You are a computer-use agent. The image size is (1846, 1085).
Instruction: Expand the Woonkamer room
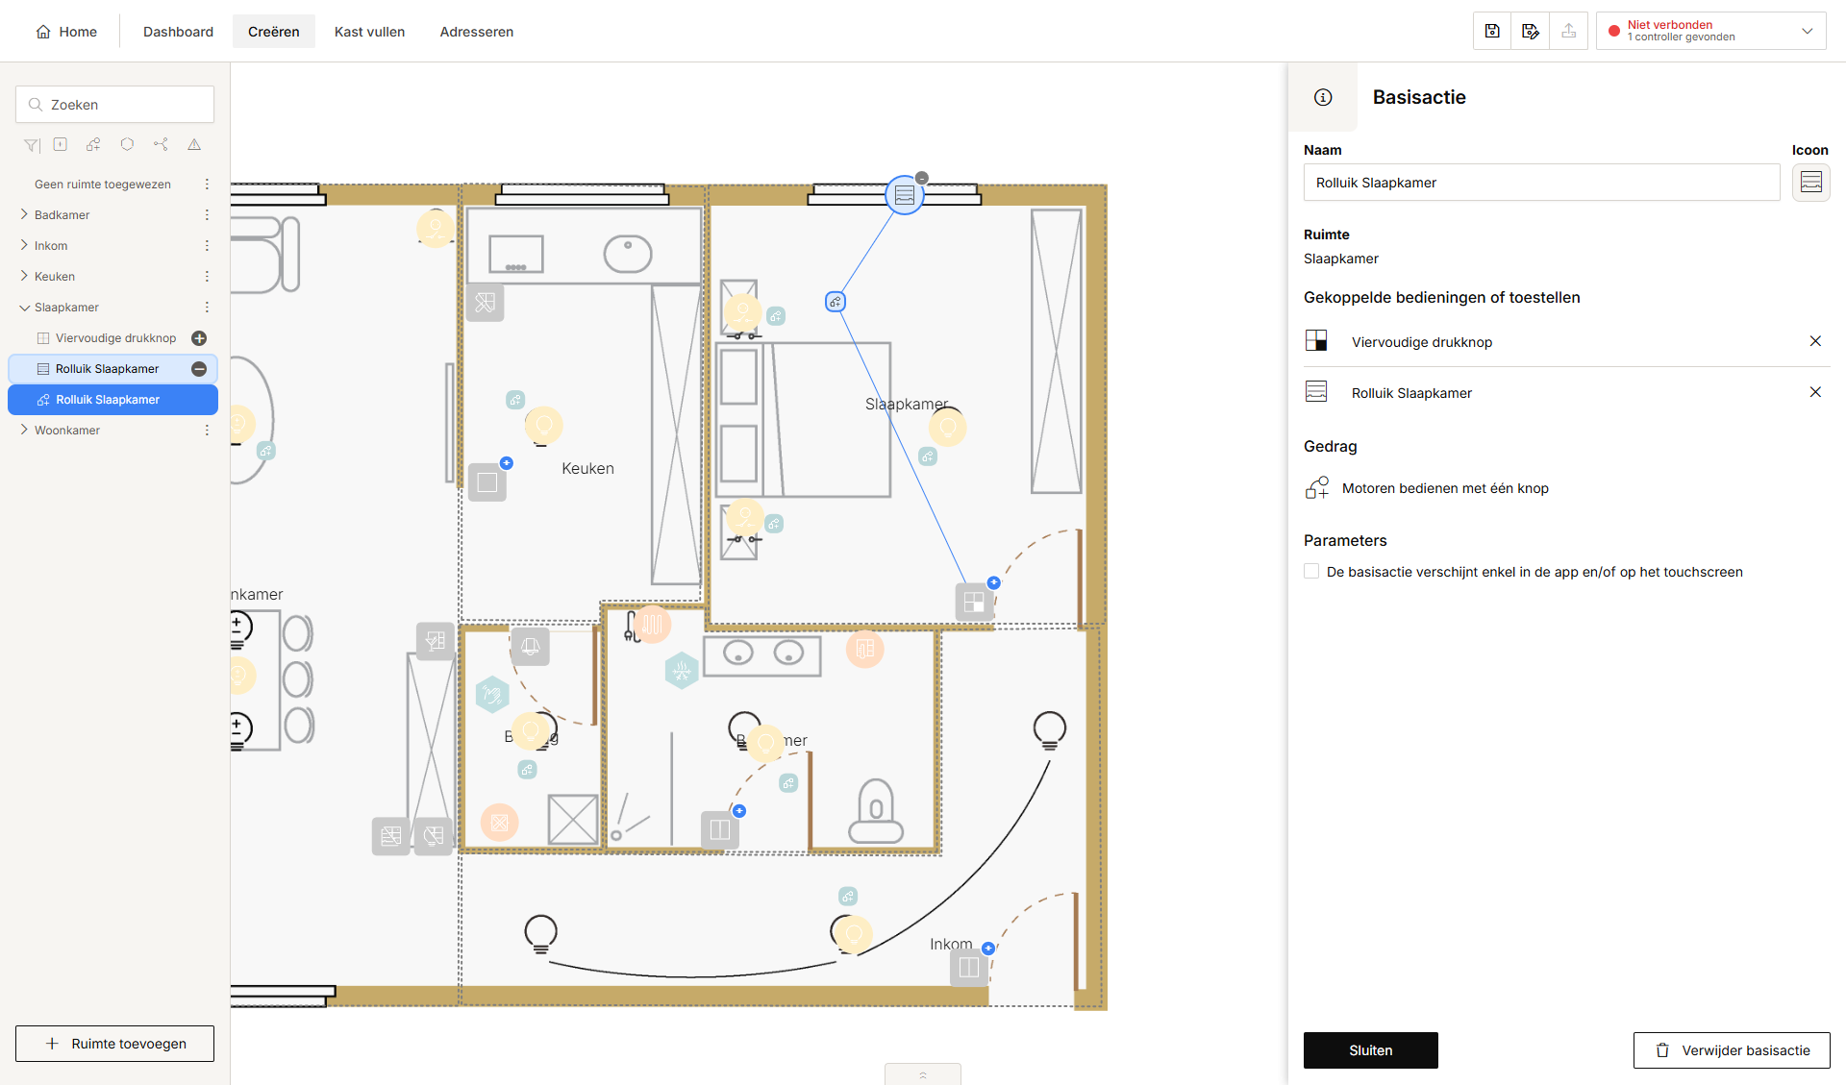(x=24, y=430)
